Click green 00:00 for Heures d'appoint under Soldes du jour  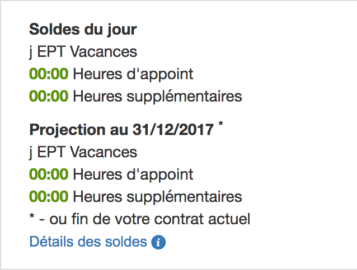click(49, 74)
